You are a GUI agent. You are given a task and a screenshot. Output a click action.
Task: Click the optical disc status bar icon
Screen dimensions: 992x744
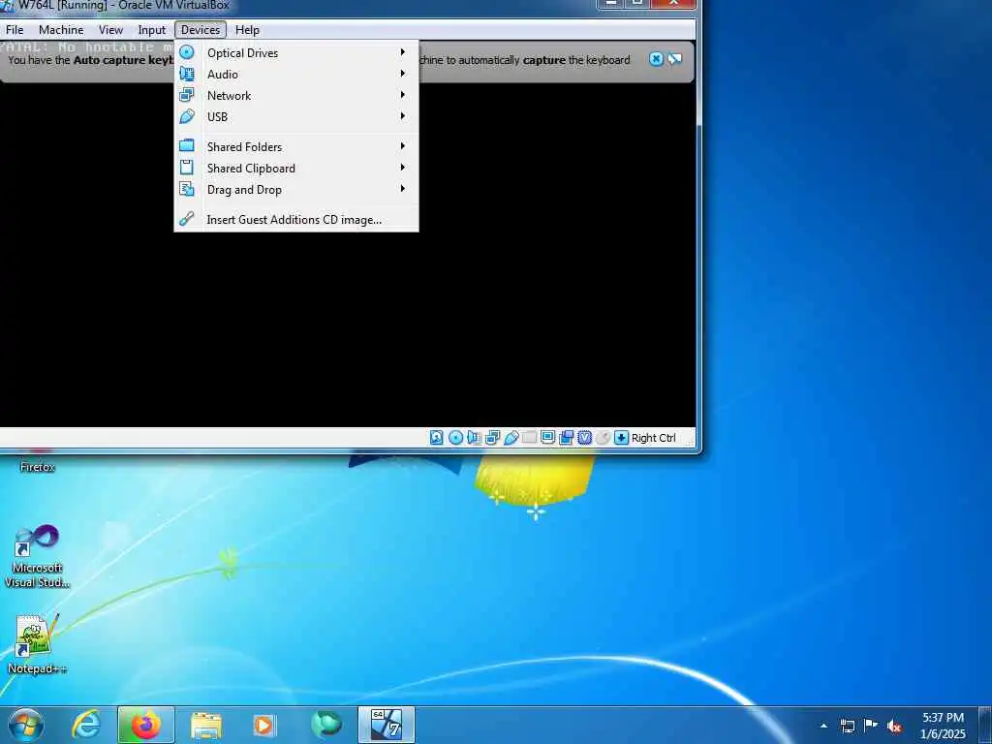(x=455, y=438)
